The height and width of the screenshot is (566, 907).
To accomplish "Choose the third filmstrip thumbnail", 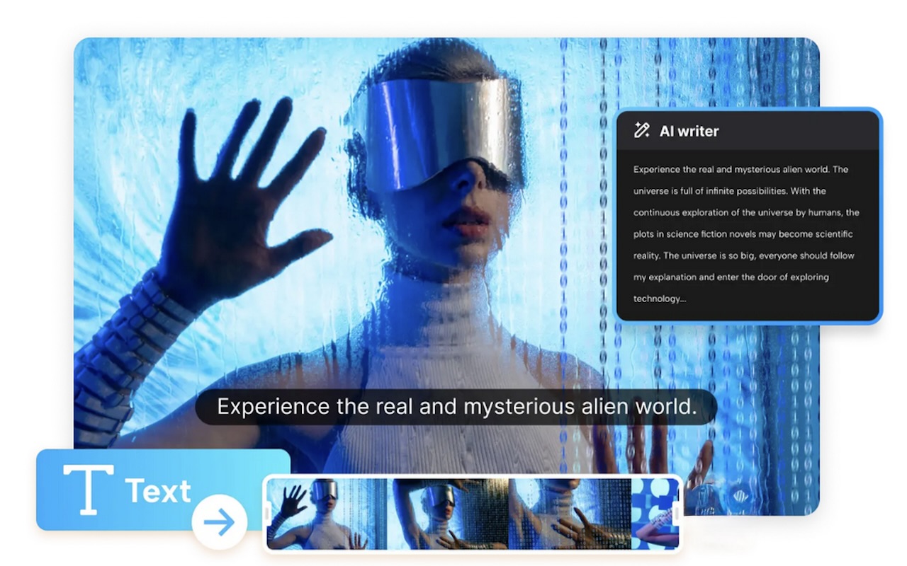I will tap(569, 514).
